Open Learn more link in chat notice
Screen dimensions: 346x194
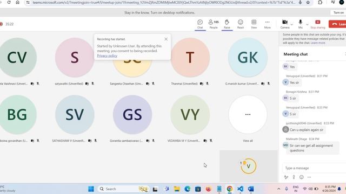(318, 43)
